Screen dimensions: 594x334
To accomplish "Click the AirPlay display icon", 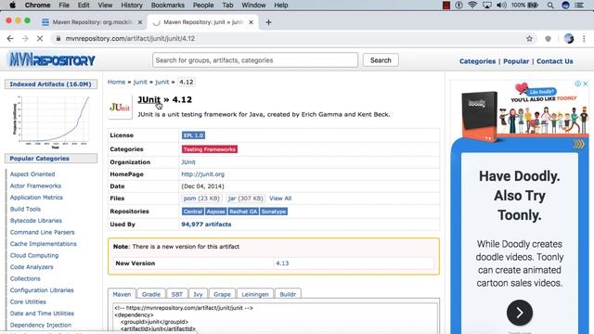I will (x=486, y=5).
